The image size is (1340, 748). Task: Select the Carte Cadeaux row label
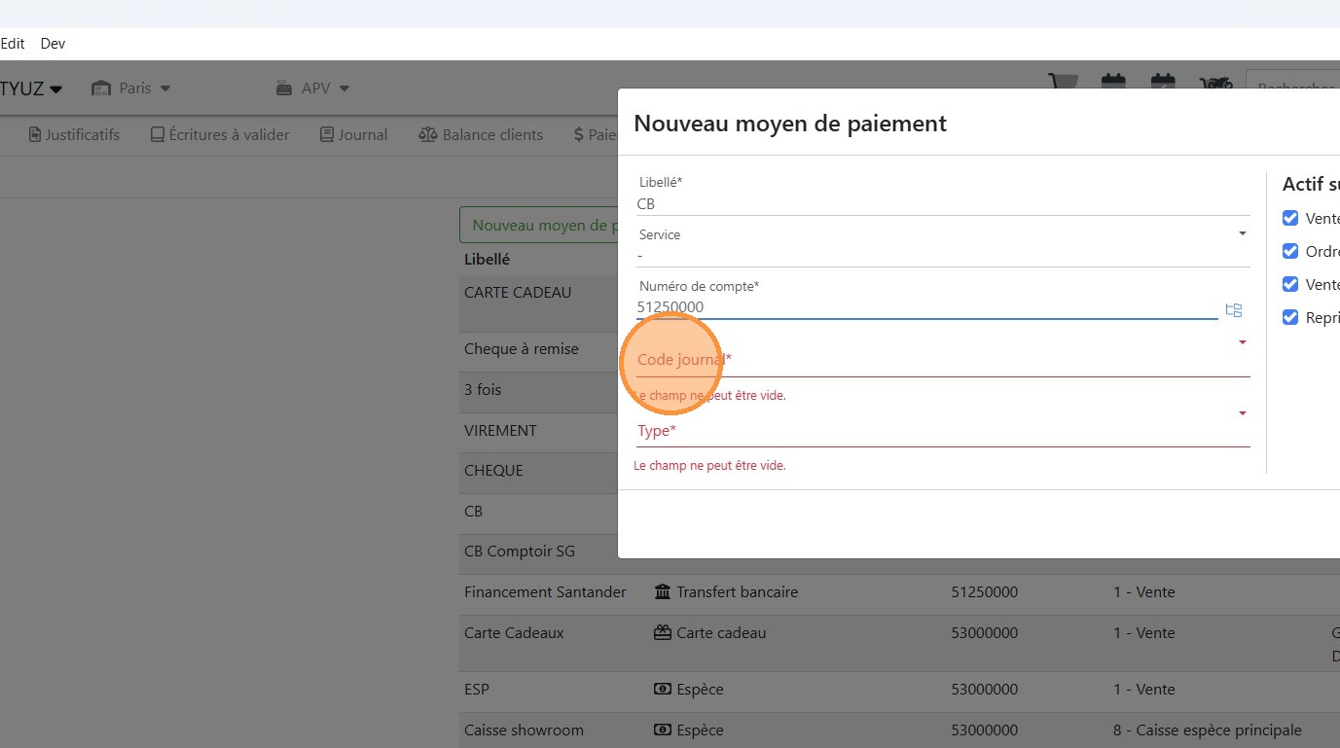[514, 632]
